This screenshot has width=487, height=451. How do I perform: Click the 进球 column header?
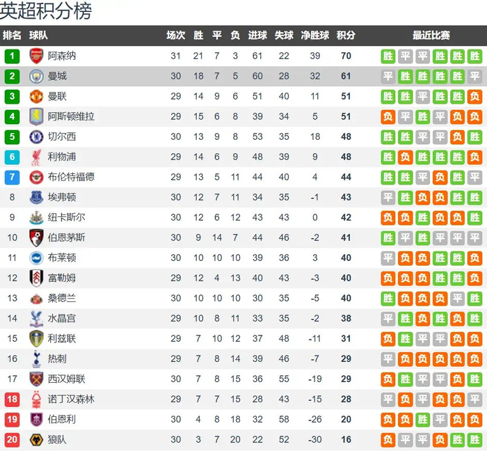point(257,35)
